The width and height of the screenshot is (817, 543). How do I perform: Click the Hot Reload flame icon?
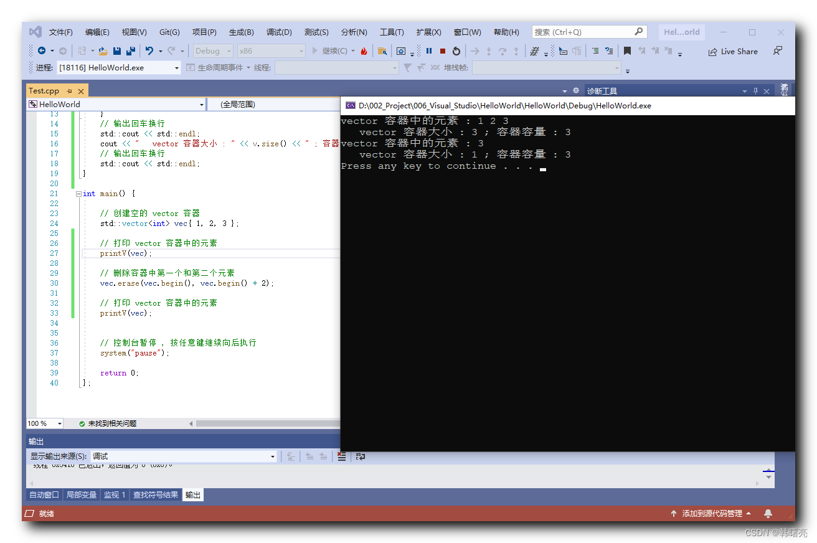(x=364, y=51)
